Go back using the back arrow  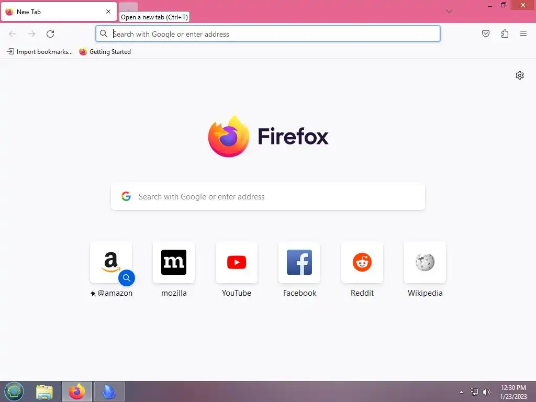[x=13, y=34]
